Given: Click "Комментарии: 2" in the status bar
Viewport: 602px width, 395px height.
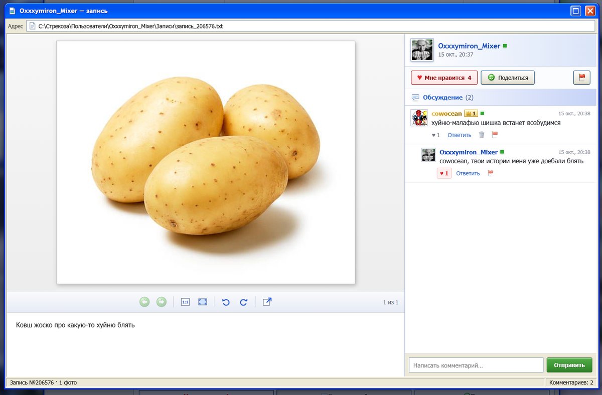Looking at the screenshot, I should click(571, 382).
